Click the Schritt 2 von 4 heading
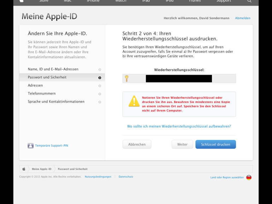 coord(170,36)
